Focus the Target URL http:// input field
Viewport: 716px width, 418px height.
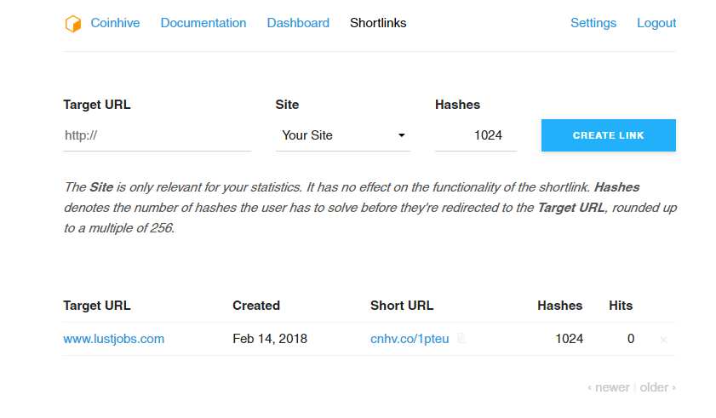tap(157, 135)
